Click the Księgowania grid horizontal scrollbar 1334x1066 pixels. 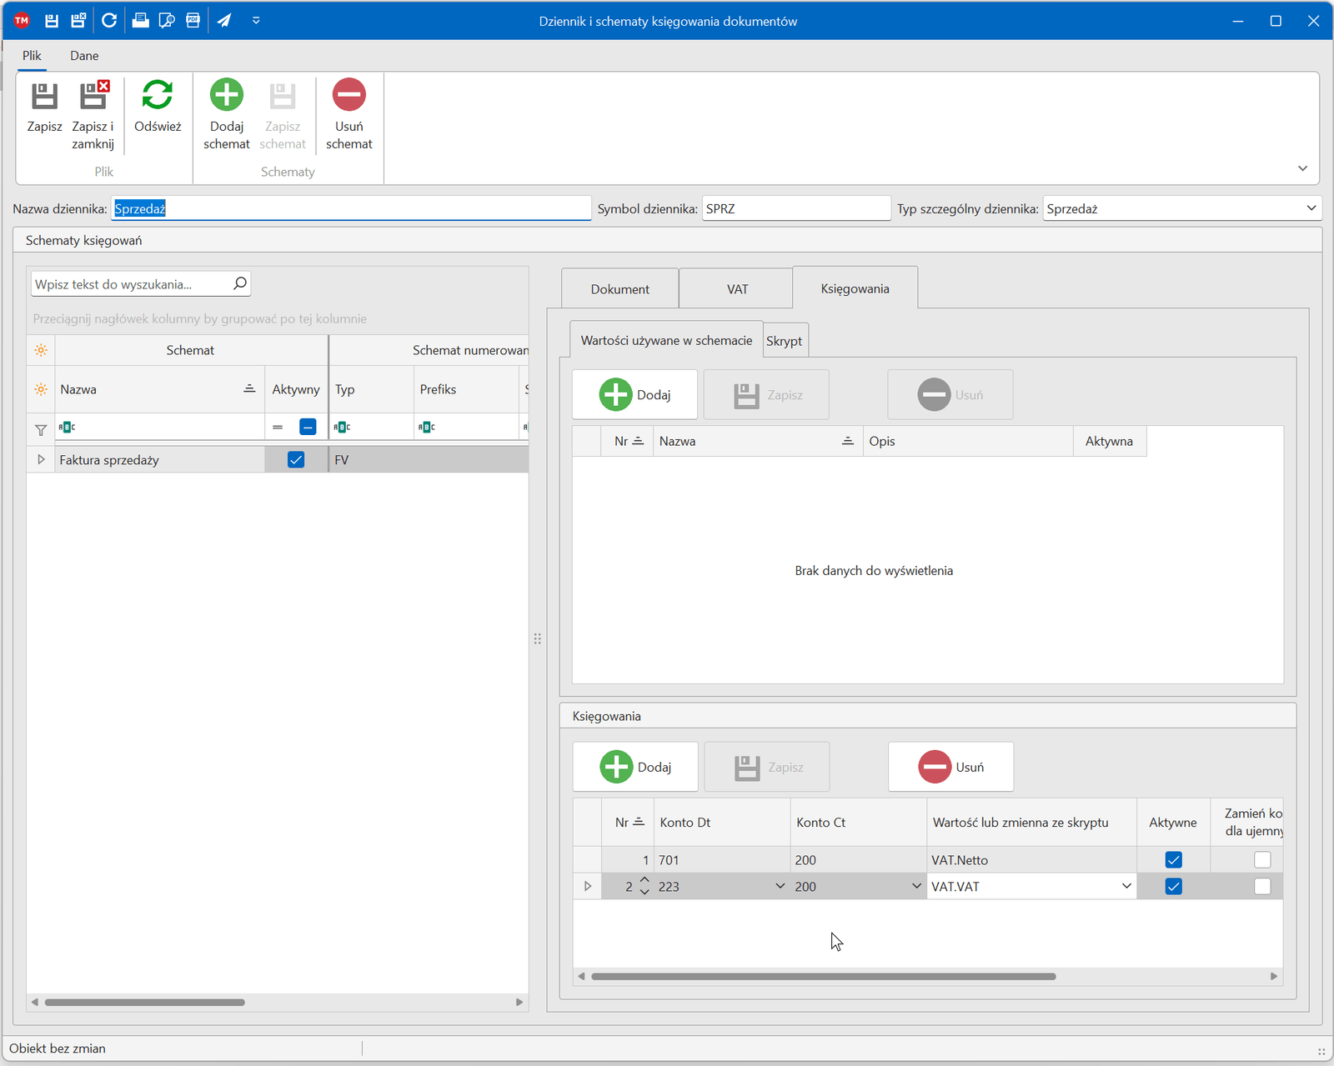coord(823,976)
